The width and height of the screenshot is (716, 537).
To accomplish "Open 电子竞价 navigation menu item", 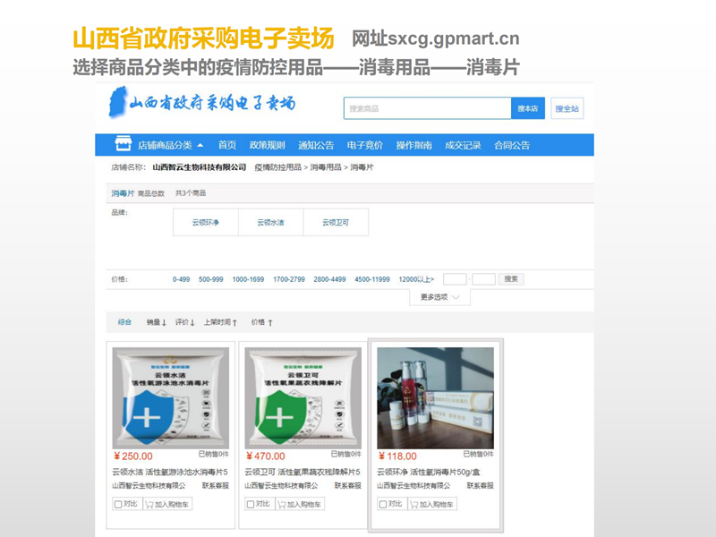I will [365, 145].
